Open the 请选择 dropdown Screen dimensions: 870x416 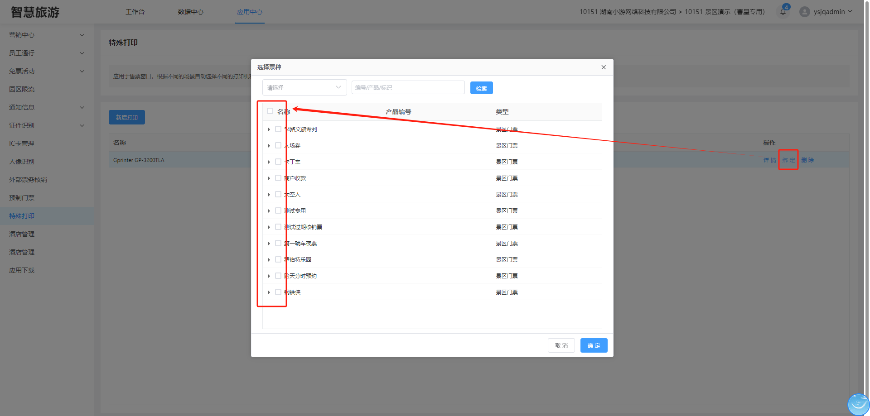point(304,88)
